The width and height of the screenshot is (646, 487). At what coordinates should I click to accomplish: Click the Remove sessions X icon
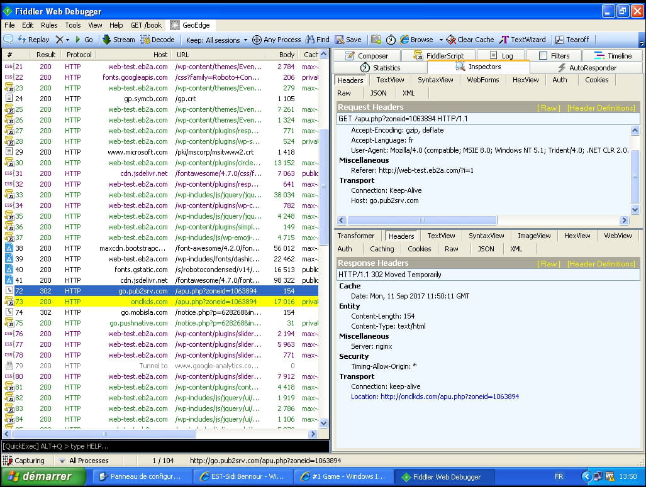pos(60,40)
